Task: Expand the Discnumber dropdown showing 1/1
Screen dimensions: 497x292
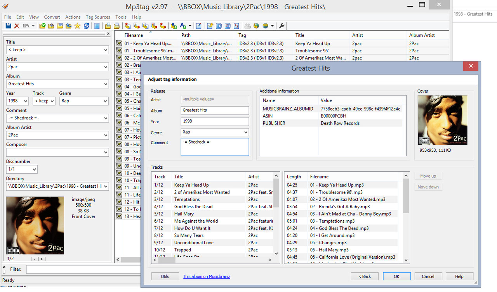Action: pos(34,169)
